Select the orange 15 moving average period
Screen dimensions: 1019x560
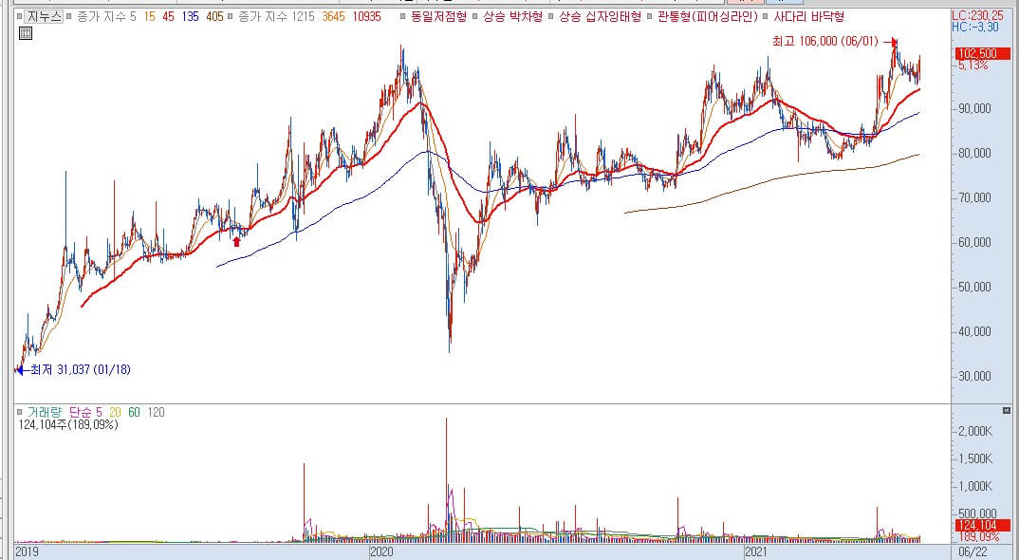pos(150,17)
